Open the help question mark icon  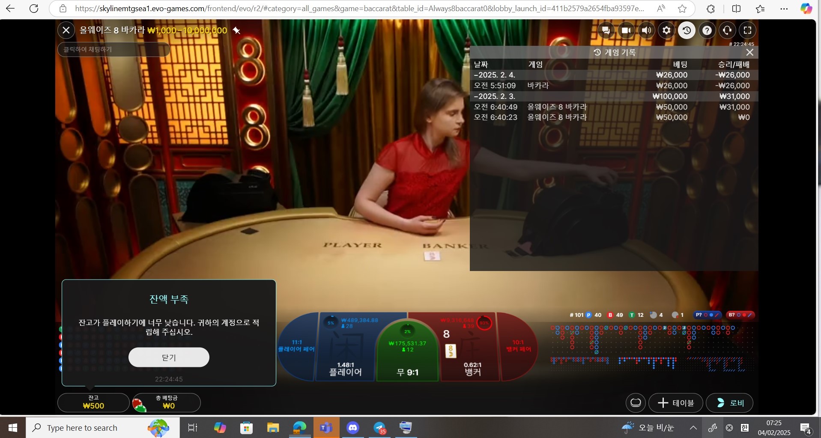(707, 30)
